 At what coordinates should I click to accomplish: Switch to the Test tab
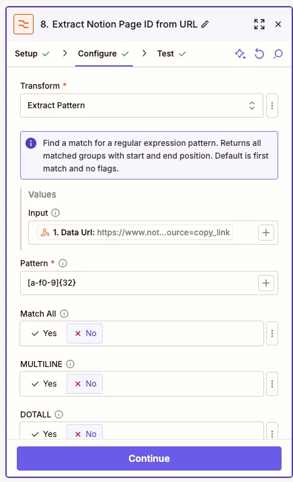171,54
